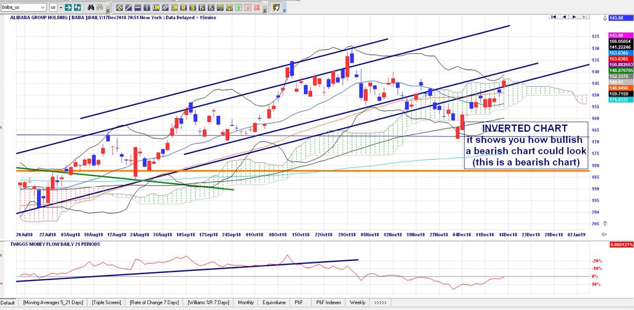Screen dimensions: 634x310
Task: Click the scroll-chart-forward arrow button
Action: 574,17
